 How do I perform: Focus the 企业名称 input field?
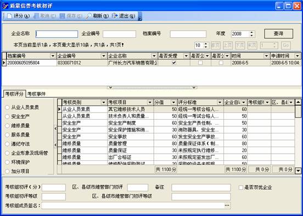pyautogui.click(x=57, y=34)
